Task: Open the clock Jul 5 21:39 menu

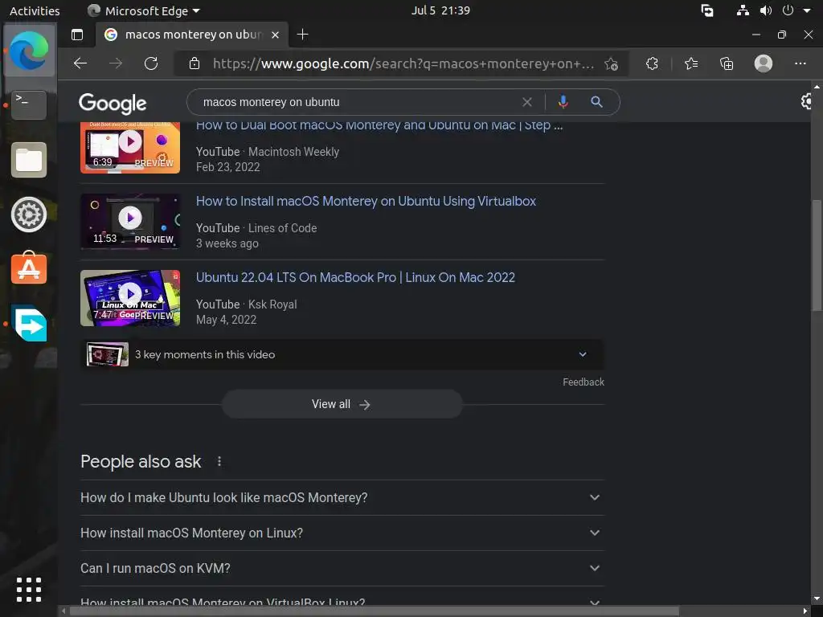Action: tap(440, 10)
